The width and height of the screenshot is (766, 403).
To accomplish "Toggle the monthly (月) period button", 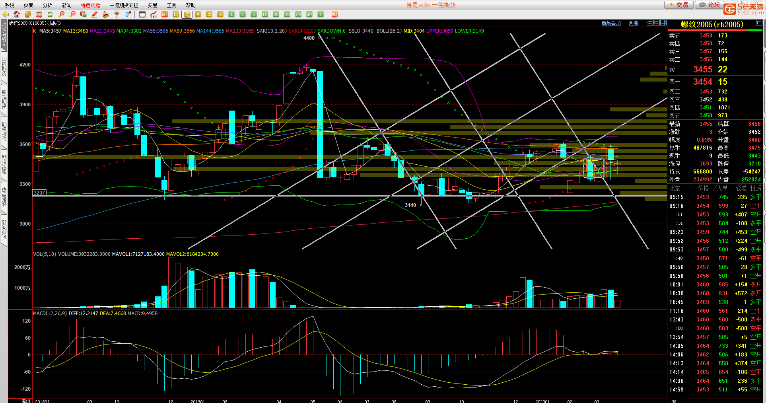I will coord(198,14).
